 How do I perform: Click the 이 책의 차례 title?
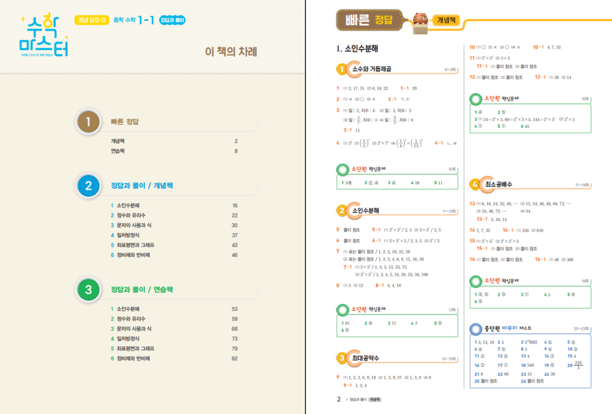tap(231, 52)
